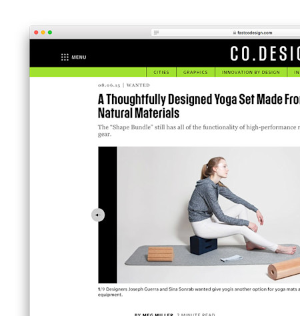Click the padlock icon beside fastcodesign.com
This screenshot has height=316, width=300.
coord(235,33)
